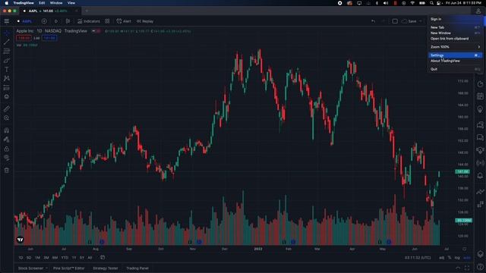Open the Help question mark icon
Viewport: 486px width, 273px height.
(480, 266)
